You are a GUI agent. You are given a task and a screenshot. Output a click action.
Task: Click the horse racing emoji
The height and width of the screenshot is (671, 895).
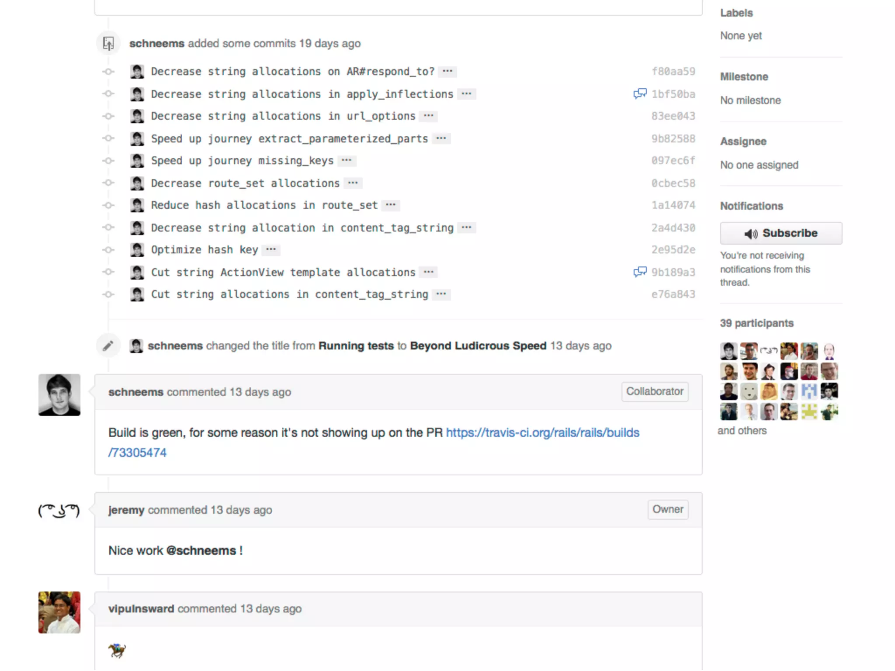click(117, 650)
